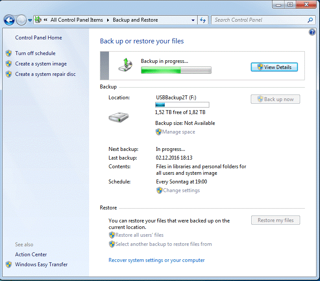Click the Help question mark icon
320x281 pixels.
click(x=312, y=33)
